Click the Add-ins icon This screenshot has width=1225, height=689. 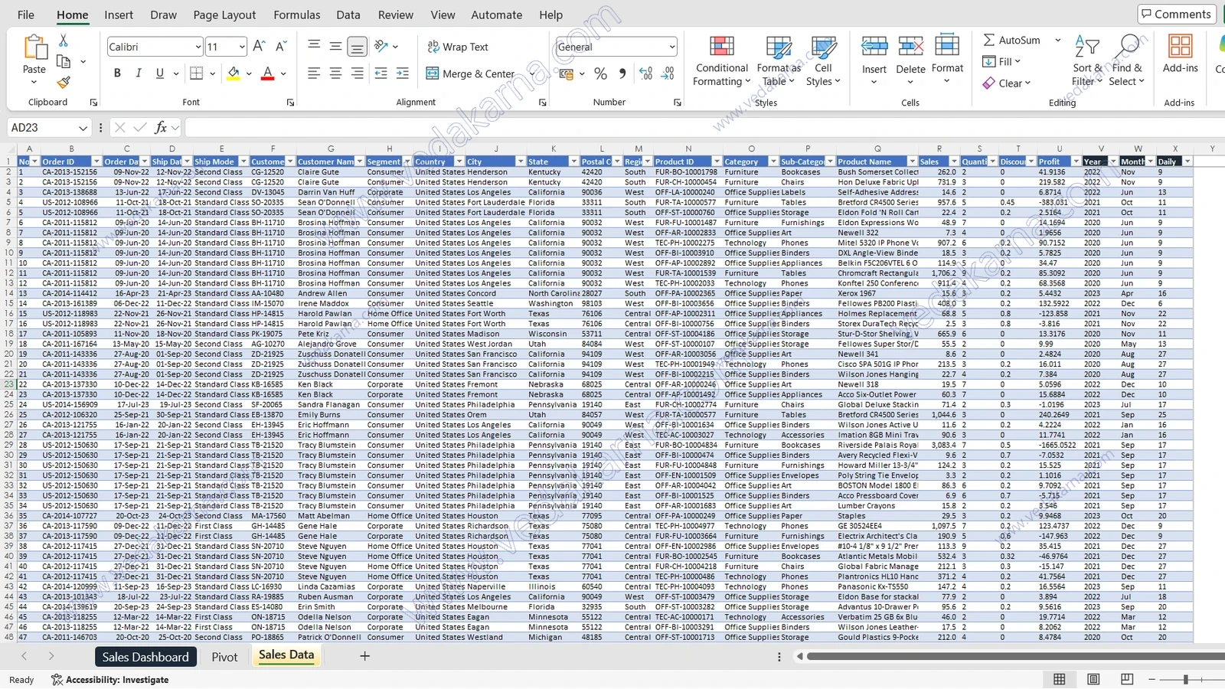(x=1180, y=47)
